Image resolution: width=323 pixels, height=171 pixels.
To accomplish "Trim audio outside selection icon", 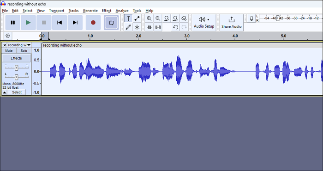I will tap(149, 27).
